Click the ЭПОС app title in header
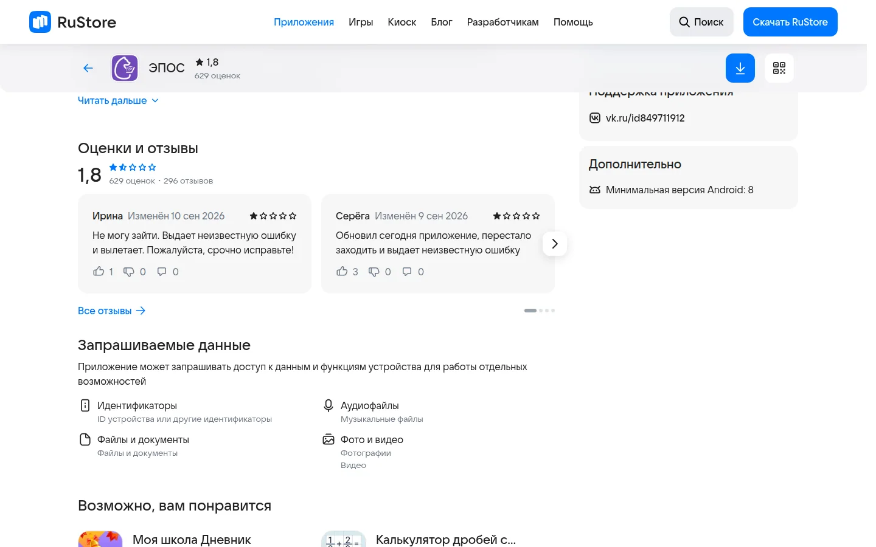 tap(167, 68)
